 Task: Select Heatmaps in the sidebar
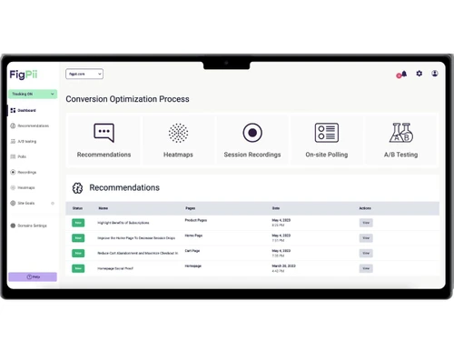(x=26, y=187)
